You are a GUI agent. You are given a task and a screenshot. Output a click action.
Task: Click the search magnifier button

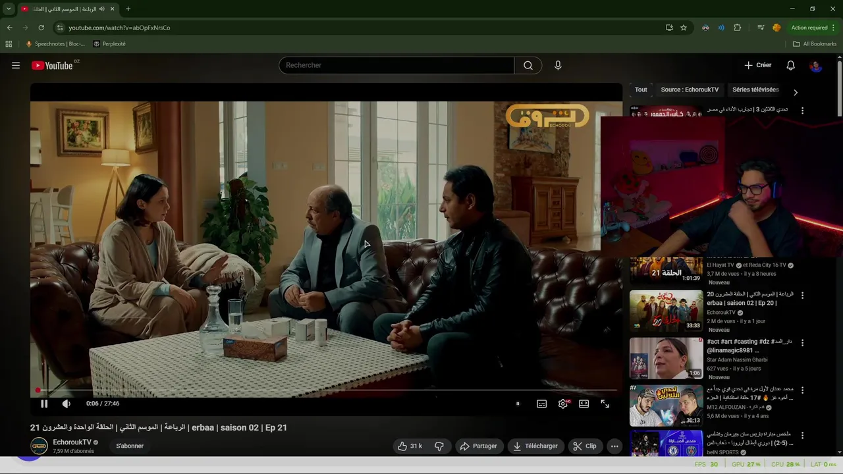[x=528, y=65]
